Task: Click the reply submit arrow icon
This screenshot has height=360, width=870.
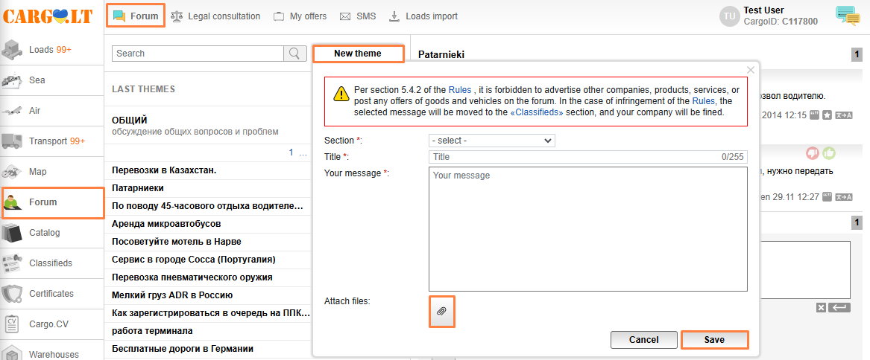Action: [x=839, y=308]
